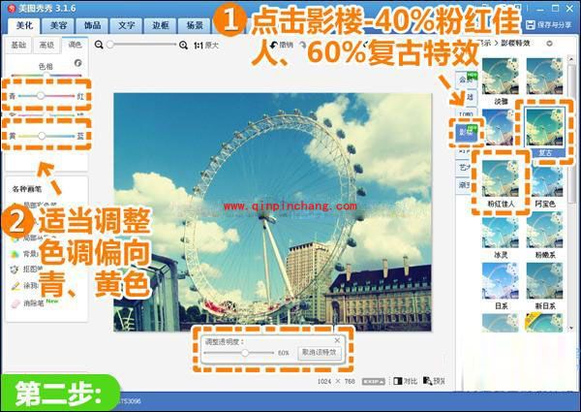Select the 消除笔 eraser tool
581x412 pixels.
28,303
